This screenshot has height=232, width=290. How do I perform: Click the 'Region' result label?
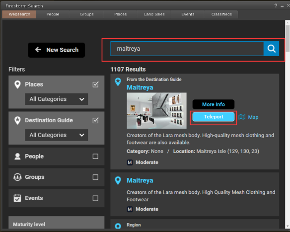point(134,225)
